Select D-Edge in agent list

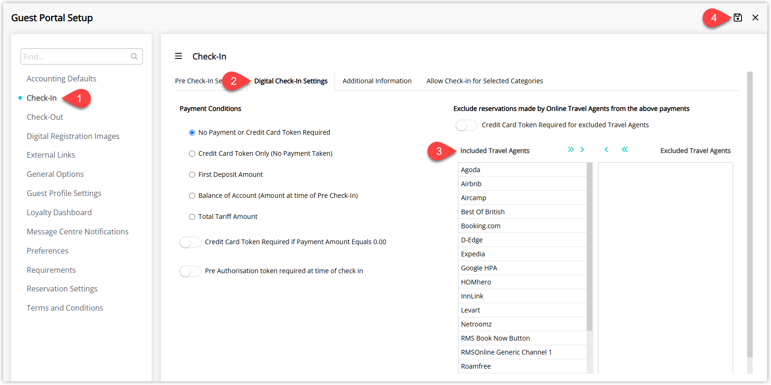click(x=523, y=240)
